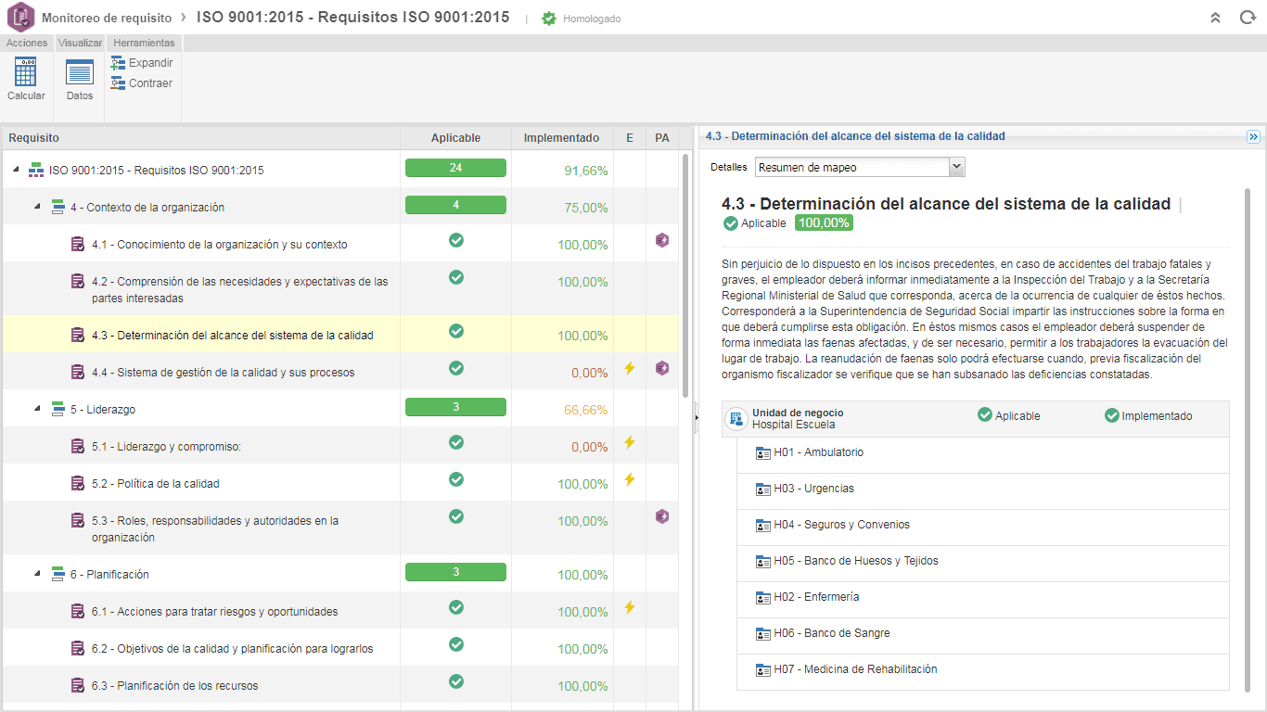Viewport: 1267px width, 712px height.
Task: Click the applicable check mark for 4.1
Action: point(455,240)
